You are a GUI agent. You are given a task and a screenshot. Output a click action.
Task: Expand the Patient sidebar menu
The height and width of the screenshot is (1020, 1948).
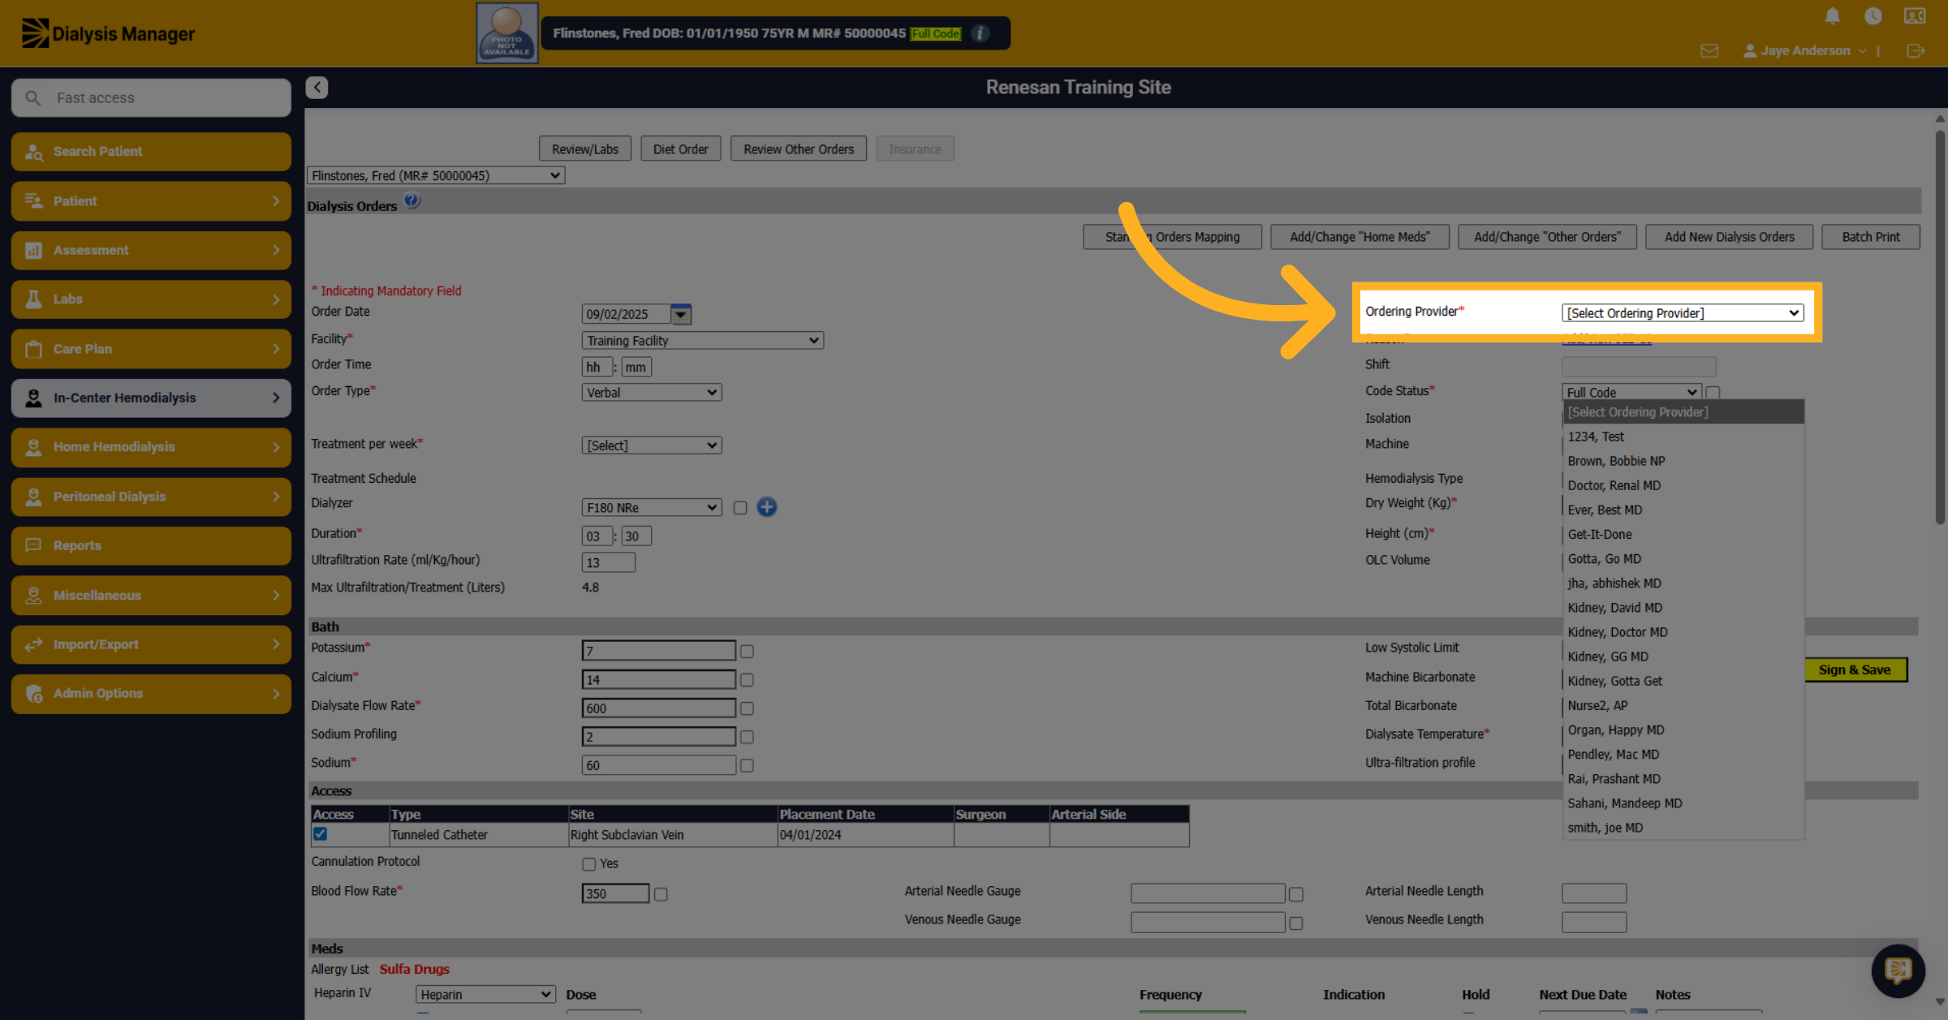(151, 201)
